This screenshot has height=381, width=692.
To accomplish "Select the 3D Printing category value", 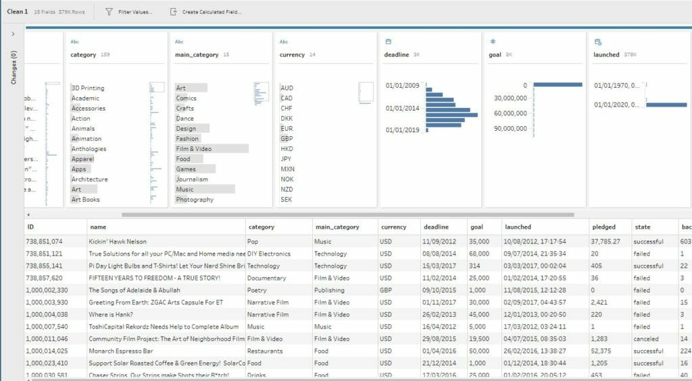I will click(88, 88).
